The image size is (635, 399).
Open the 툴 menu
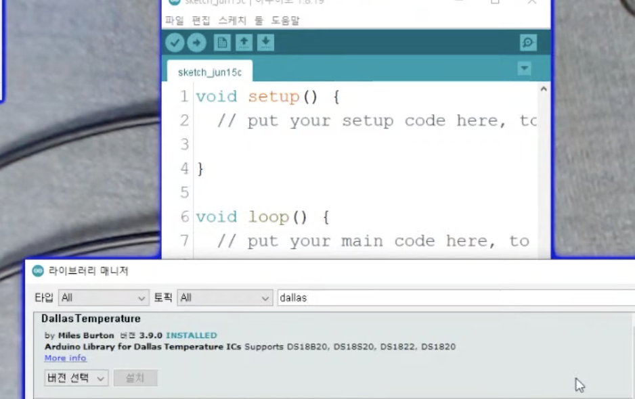point(259,20)
